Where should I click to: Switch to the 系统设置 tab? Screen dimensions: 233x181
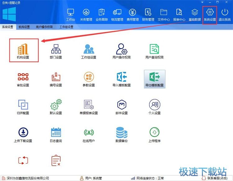point(7,27)
